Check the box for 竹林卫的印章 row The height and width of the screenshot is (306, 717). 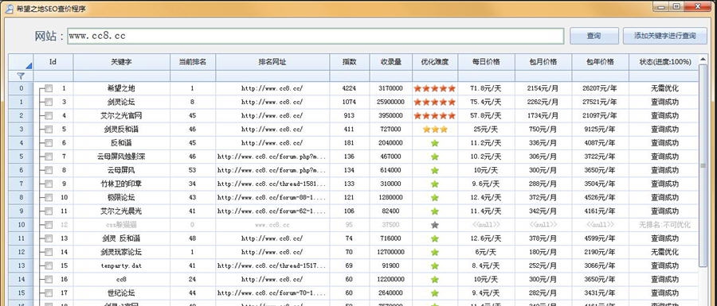pyautogui.click(x=49, y=184)
